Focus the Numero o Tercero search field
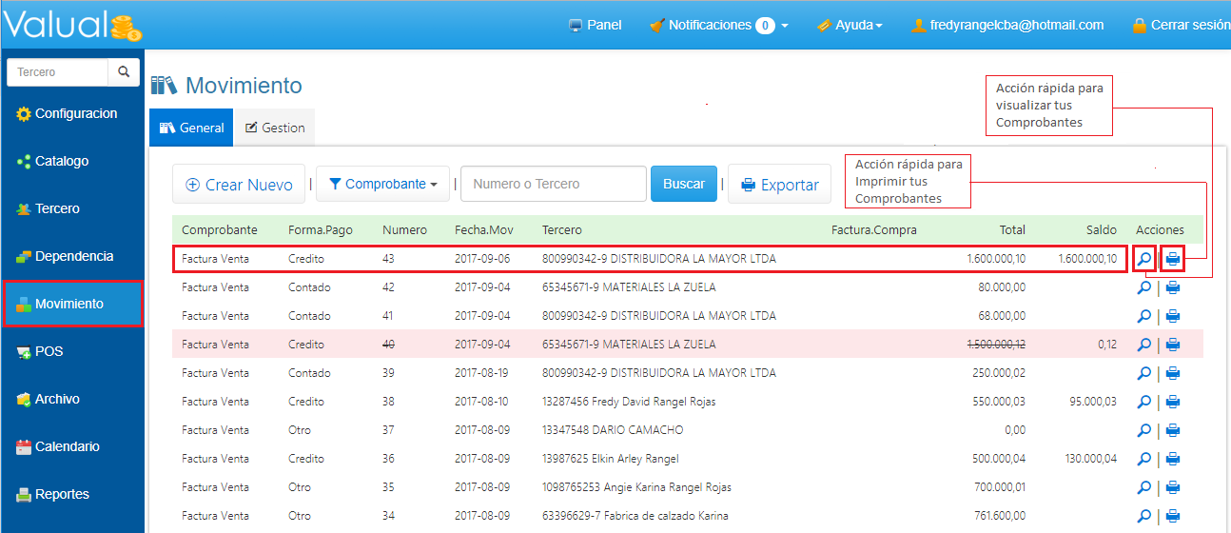This screenshot has width=1231, height=533. (553, 184)
